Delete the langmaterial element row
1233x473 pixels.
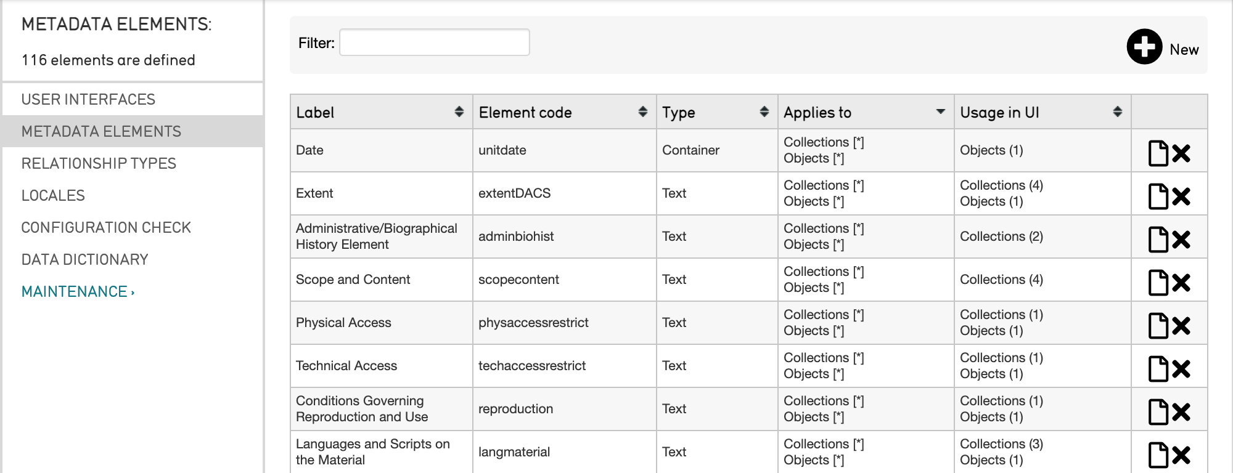1181,455
